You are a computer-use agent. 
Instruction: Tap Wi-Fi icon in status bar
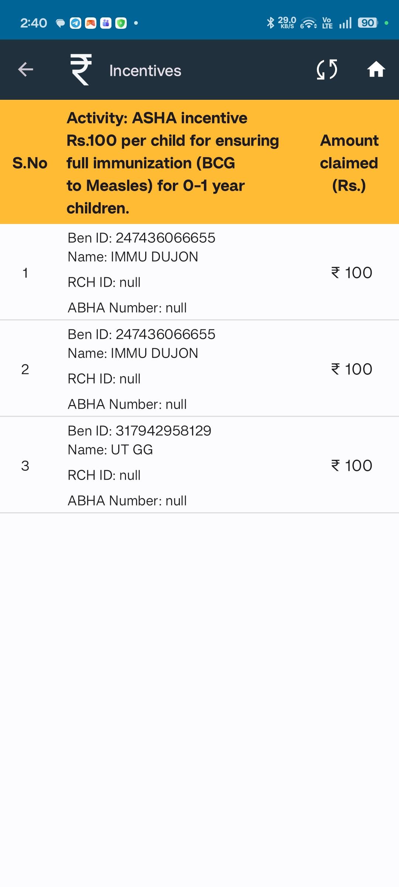[x=308, y=23]
